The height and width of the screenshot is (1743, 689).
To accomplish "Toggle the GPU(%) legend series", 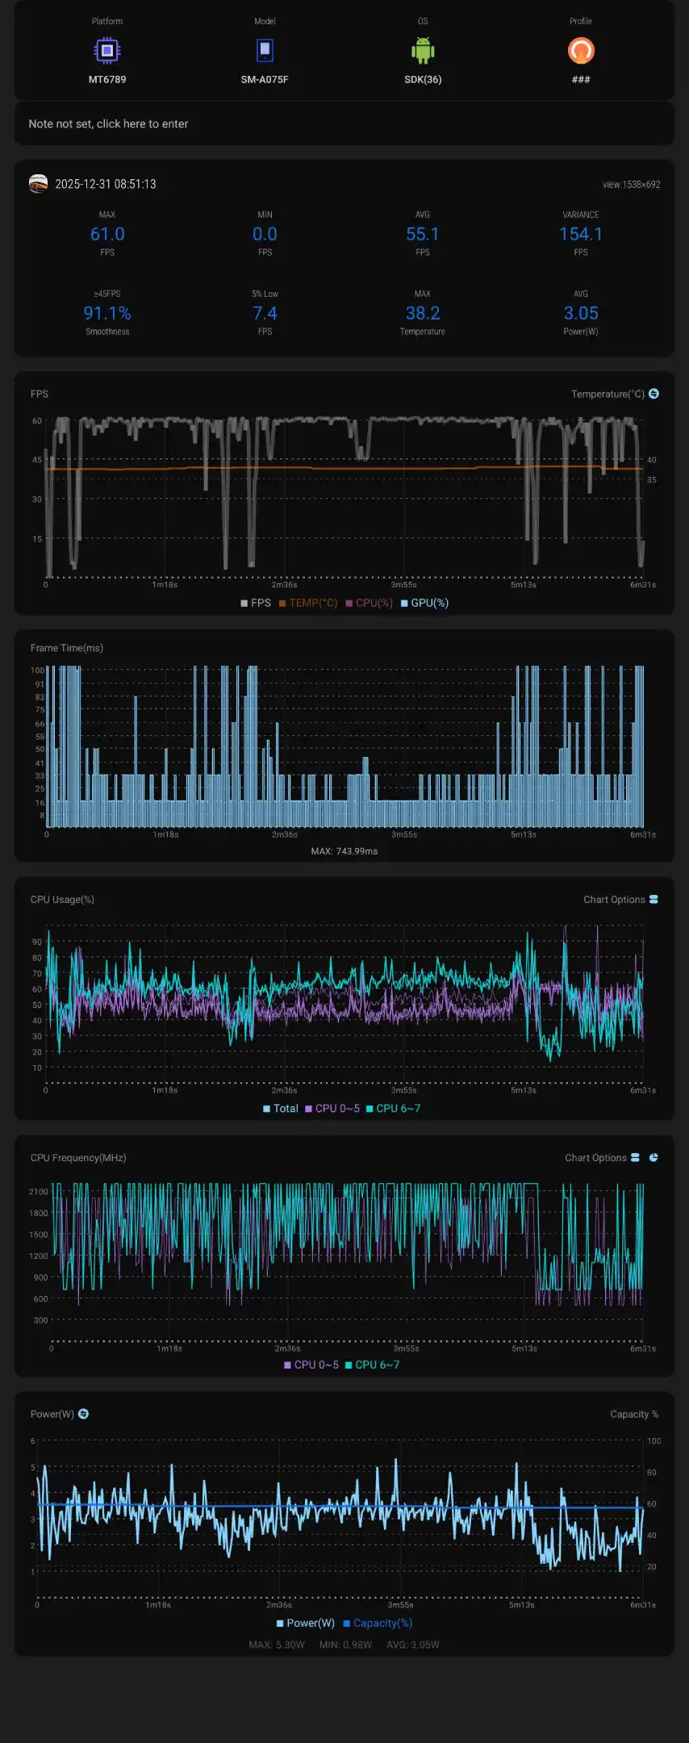I will coord(425,603).
